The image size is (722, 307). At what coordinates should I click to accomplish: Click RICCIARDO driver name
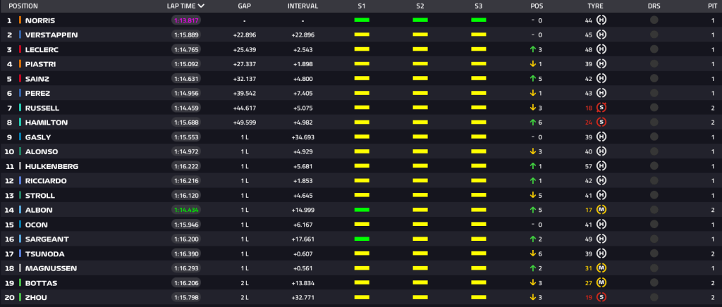46,181
